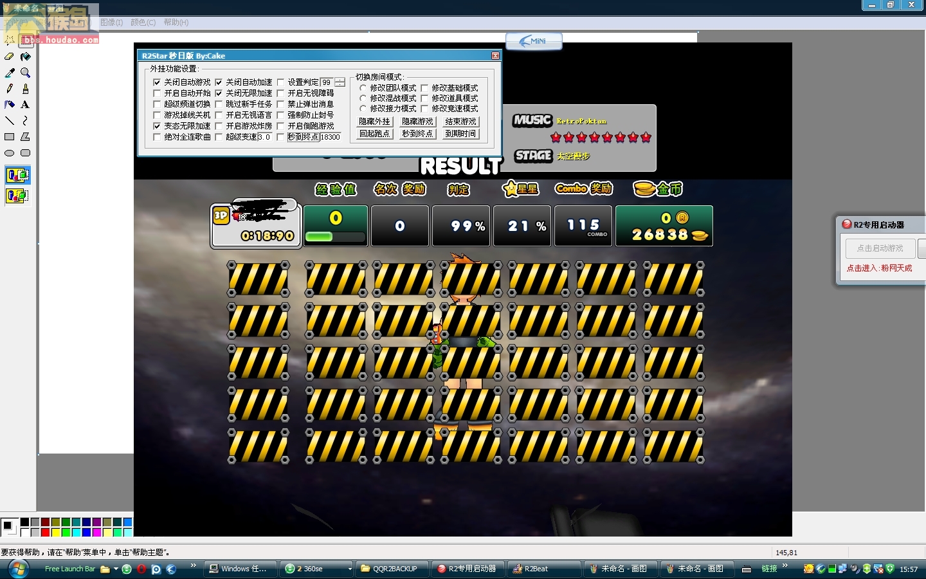The height and width of the screenshot is (579, 926).
Task: Pick the Eraser tool
Action: pos(10,57)
